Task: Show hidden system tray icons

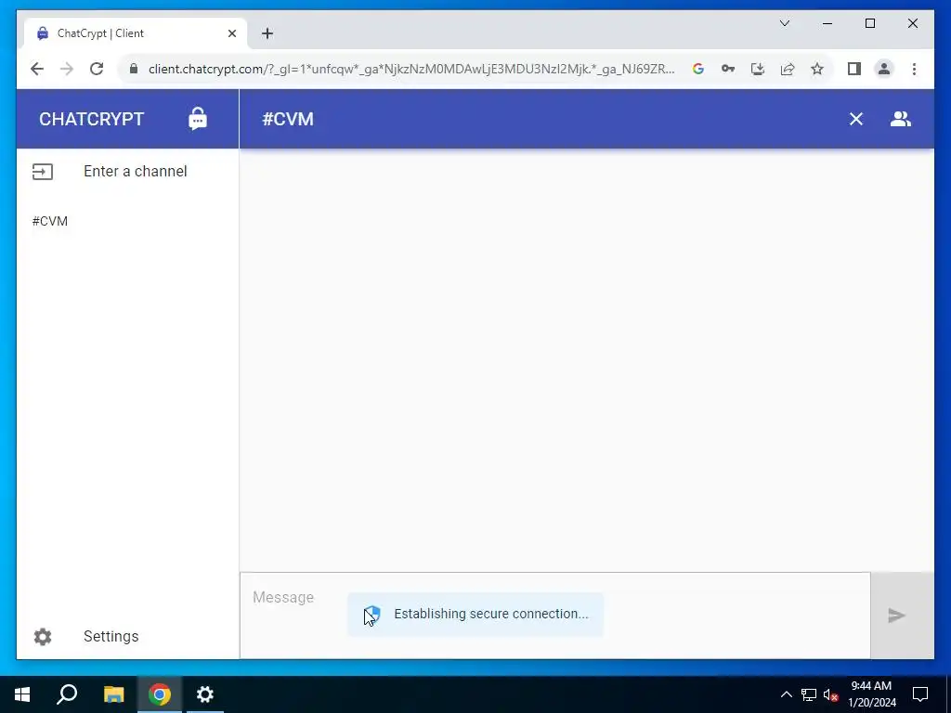Action: (786, 694)
